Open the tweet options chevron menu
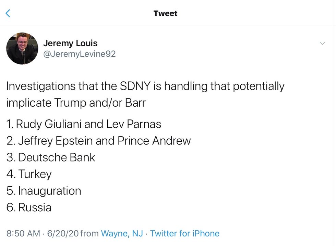Viewport: 336px width, 246px height. pyautogui.click(x=322, y=43)
